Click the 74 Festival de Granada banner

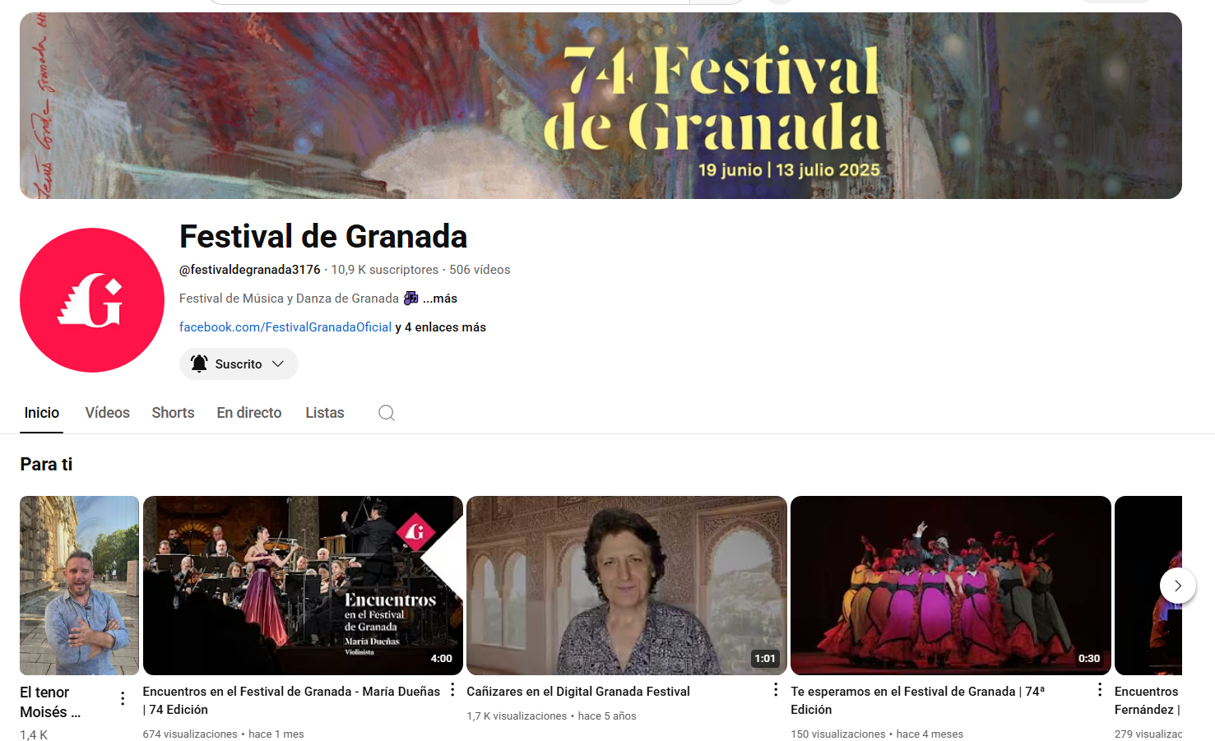(x=601, y=105)
